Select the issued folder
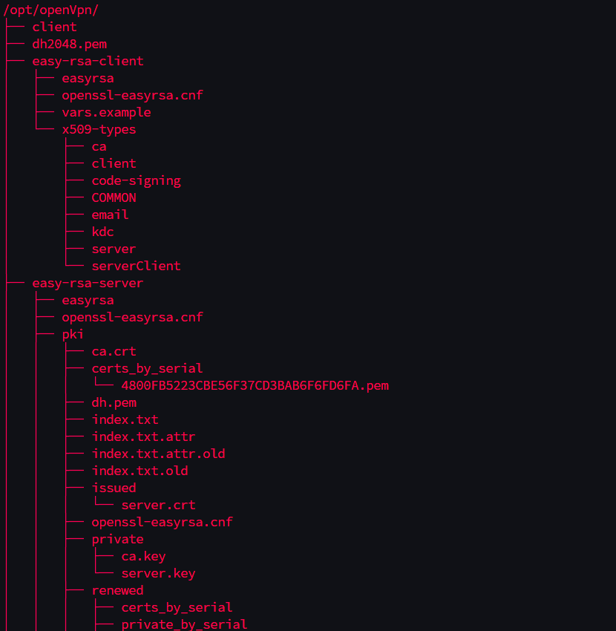Viewport: 616px width, 631px height. tap(114, 488)
